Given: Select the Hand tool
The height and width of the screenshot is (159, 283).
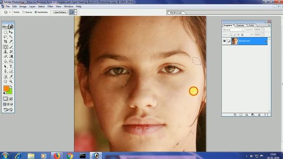Looking at the screenshot, I should pos(5,81).
